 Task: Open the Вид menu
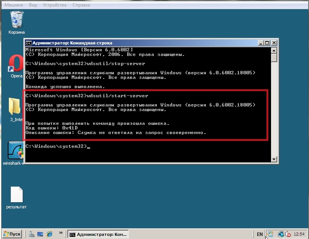pyautogui.click(x=33, y=5)
